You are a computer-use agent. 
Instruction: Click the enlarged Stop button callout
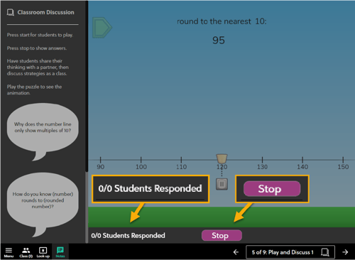coord(272,189)
